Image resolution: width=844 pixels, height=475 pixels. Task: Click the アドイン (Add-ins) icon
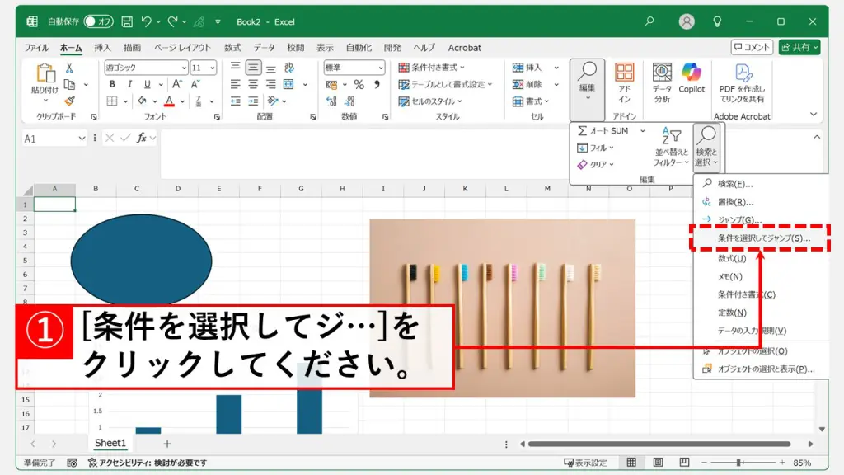pyautogui.click(x=625, y=81)
